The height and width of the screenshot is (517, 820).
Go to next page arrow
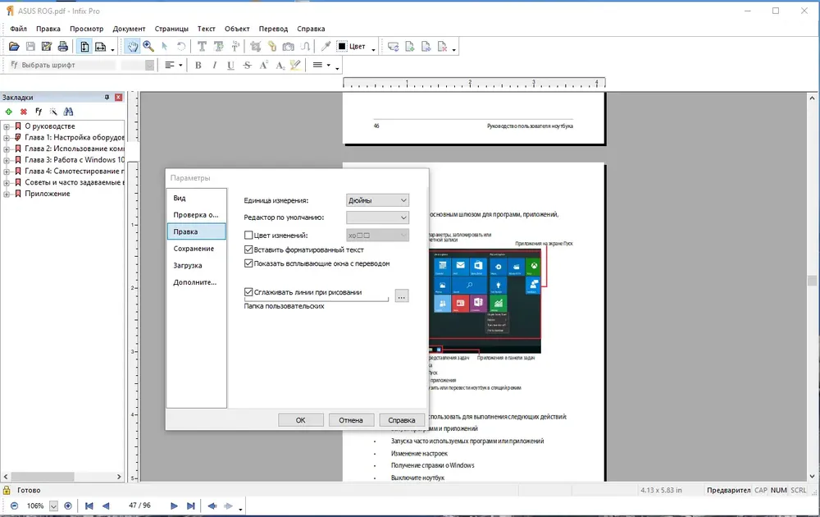[x=174, y=506]
